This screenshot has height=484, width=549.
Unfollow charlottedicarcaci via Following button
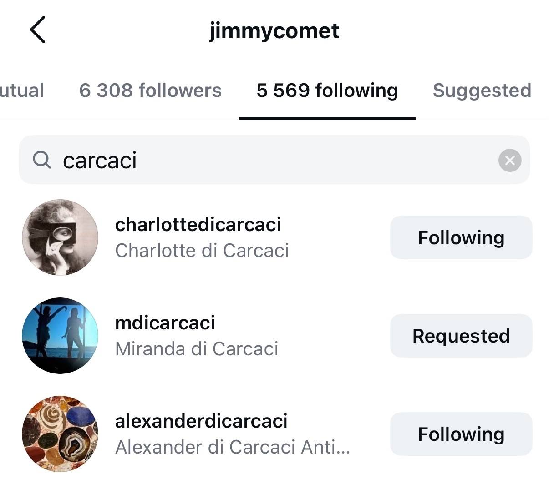pyautogui.click(x=461, y=237)
